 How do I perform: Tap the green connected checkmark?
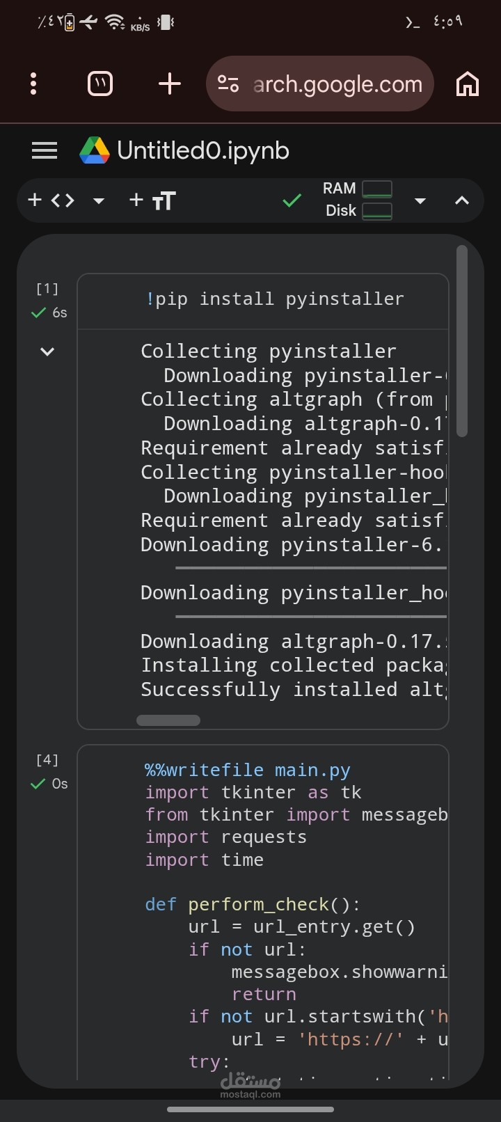click(292, 200)
